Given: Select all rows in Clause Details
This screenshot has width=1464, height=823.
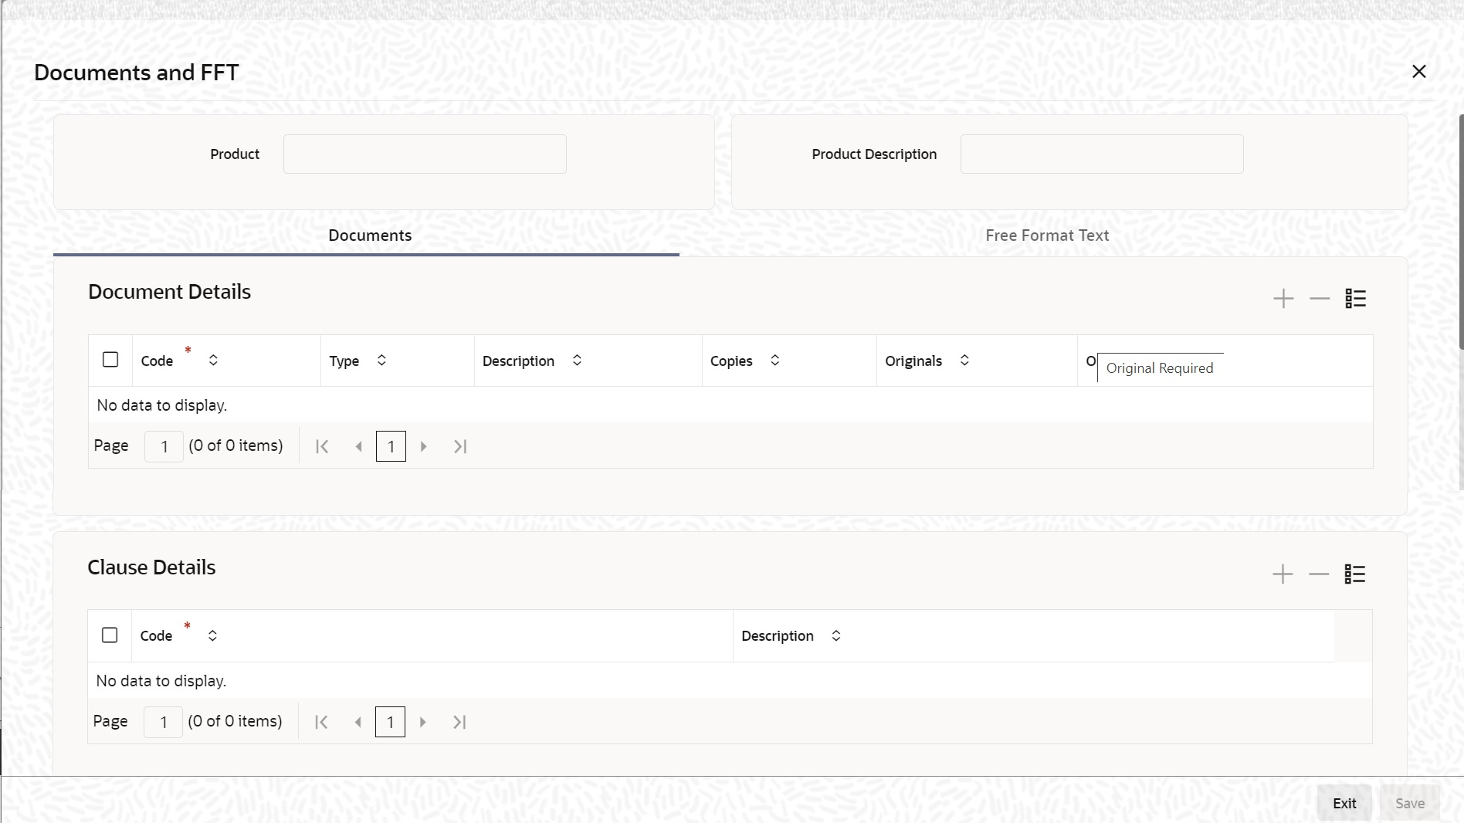Looking at the screenshot, I should [x=110, y=635].
